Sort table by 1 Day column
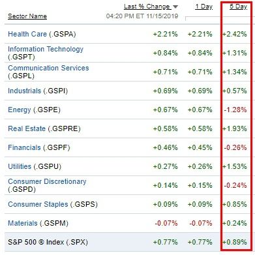 (203, 7)
